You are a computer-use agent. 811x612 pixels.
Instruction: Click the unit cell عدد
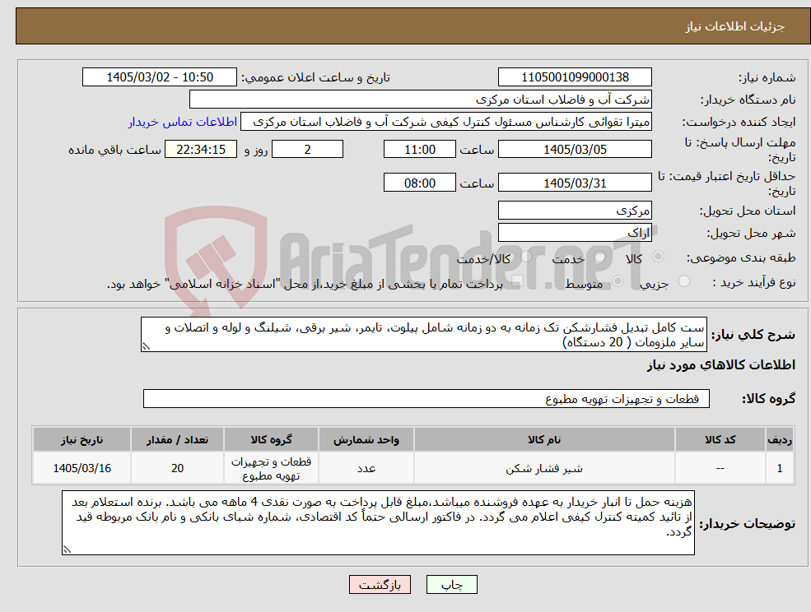click(x=366, y=468)
